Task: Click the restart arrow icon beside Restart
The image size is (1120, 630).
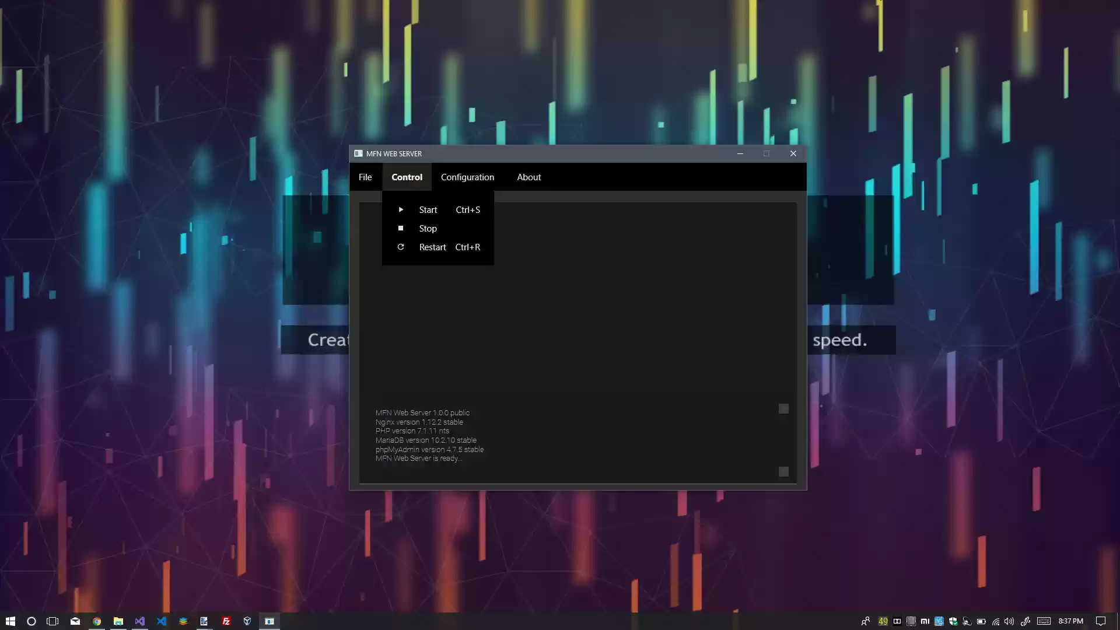Action: (x=401, y=247)
